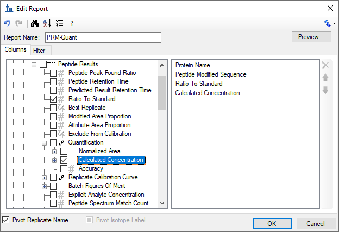Select the Peptide Spectrum Match Count row
Screen dimensions: 339x232
pos(108,203)
